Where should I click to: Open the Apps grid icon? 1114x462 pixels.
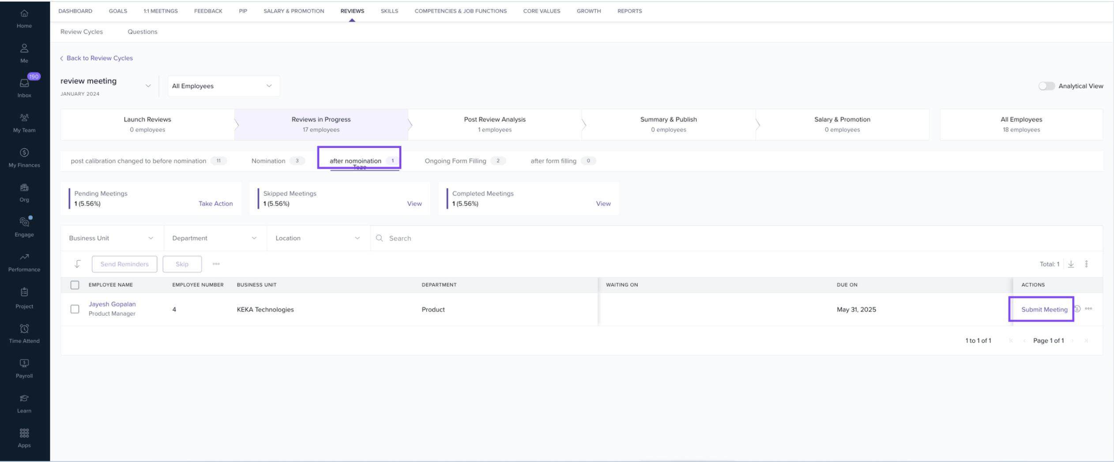tap(24, 434)
